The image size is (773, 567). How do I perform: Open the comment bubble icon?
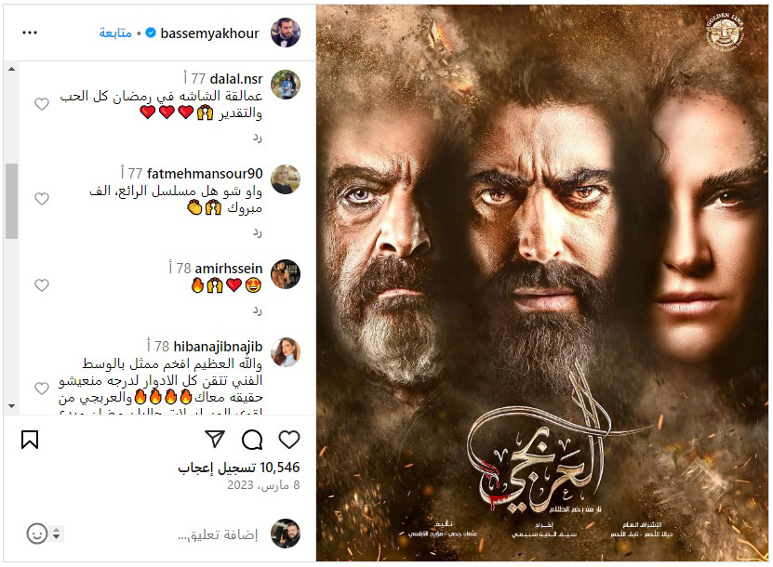pos(252,440)
